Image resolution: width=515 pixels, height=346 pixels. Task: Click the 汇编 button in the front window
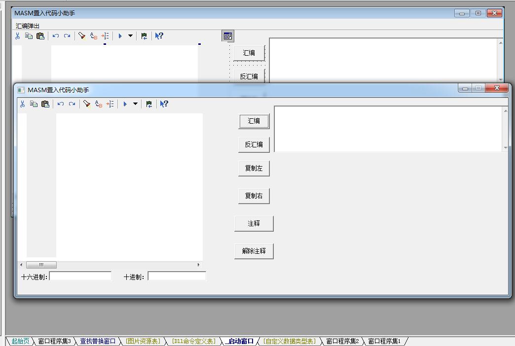(x=254, y=121)
